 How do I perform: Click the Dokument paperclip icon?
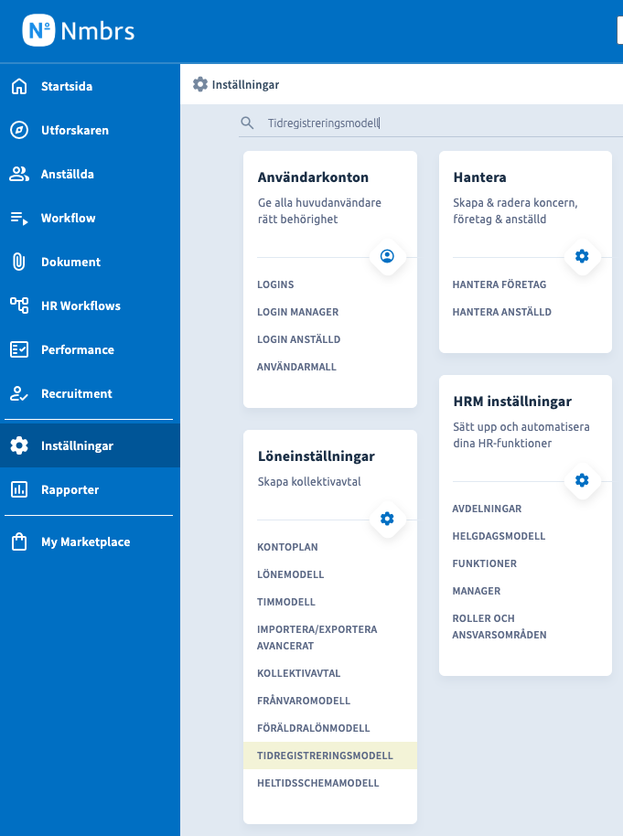point(19,262)
